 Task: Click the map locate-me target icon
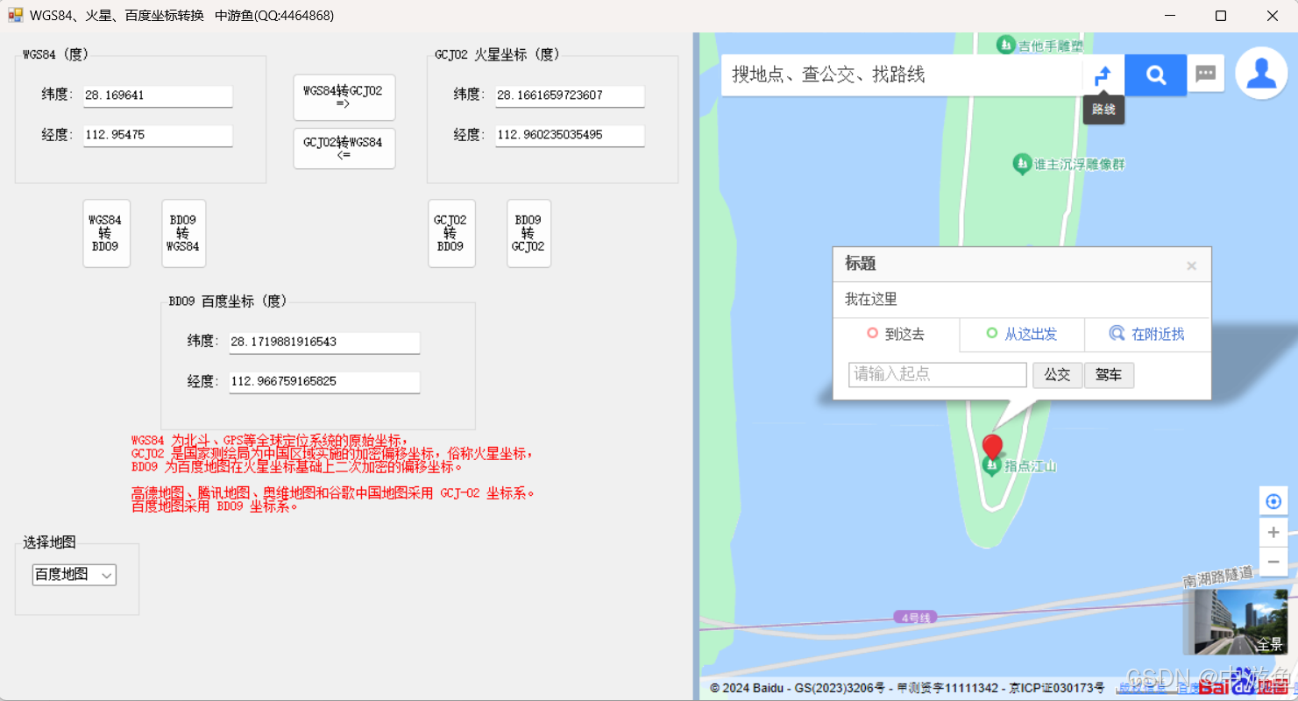[1273, 502]
